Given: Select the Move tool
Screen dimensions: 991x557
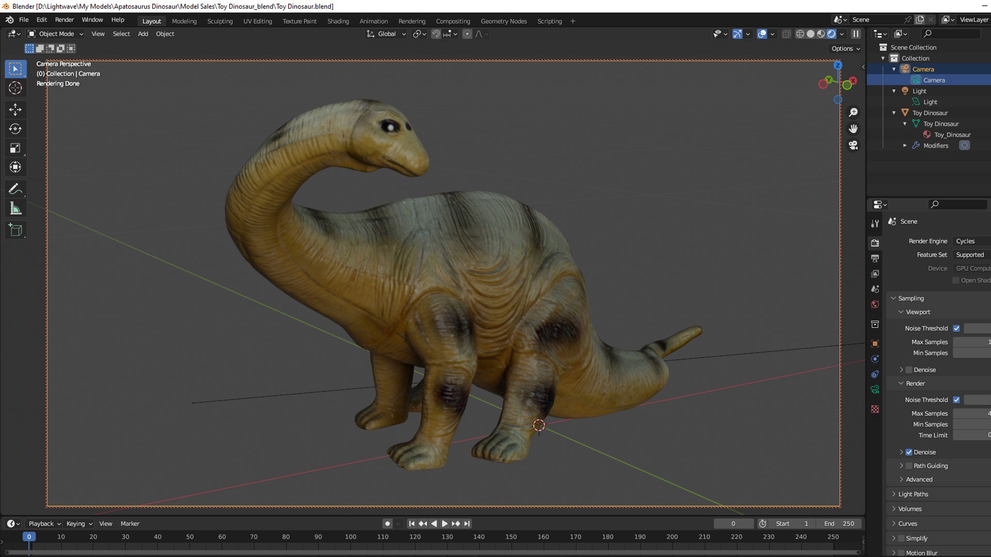Looking at the screenshot, I should coord(15,109).
